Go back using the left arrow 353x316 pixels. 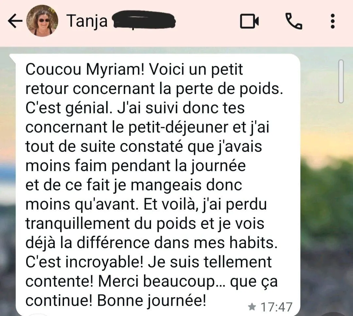click(x=15, y=21)
